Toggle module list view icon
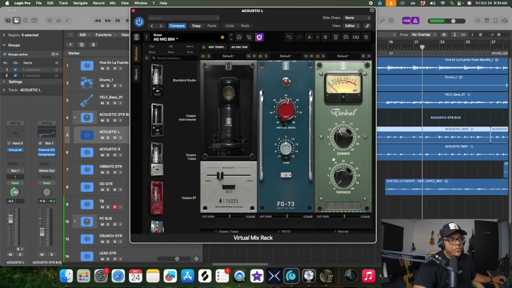 [146, 58]
